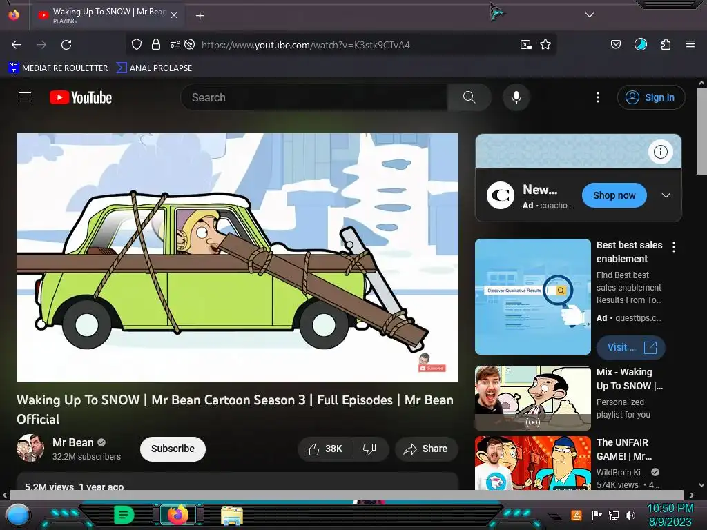
Task: Open the network tray icon
Action: [x=614, y=515]
